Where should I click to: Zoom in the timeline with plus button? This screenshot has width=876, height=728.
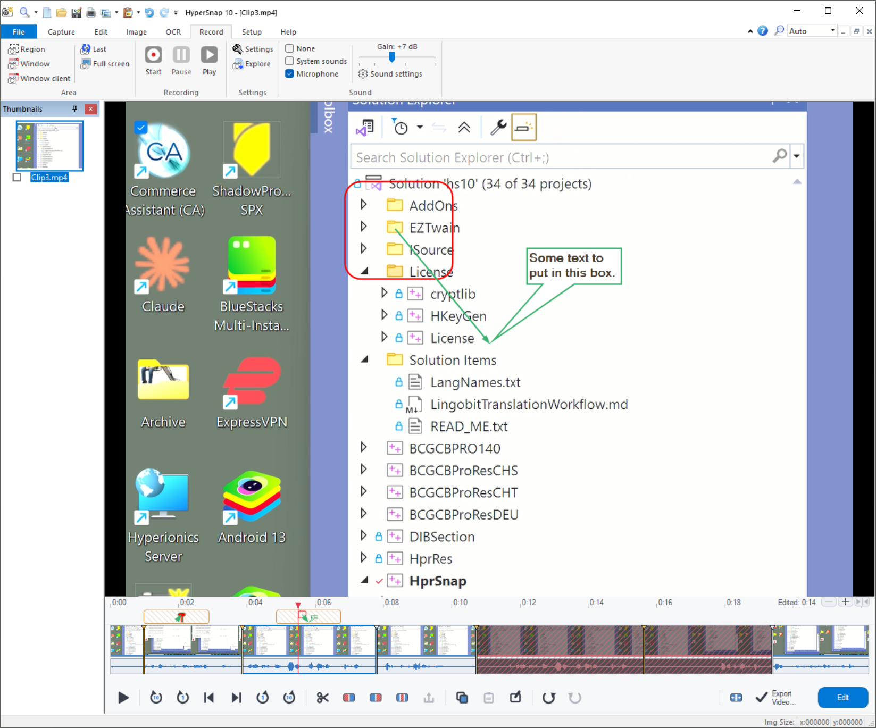845,602
